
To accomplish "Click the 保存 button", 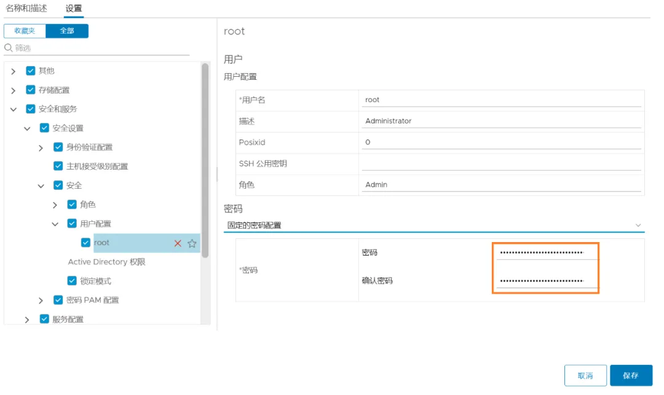I will tap(630, 375).
